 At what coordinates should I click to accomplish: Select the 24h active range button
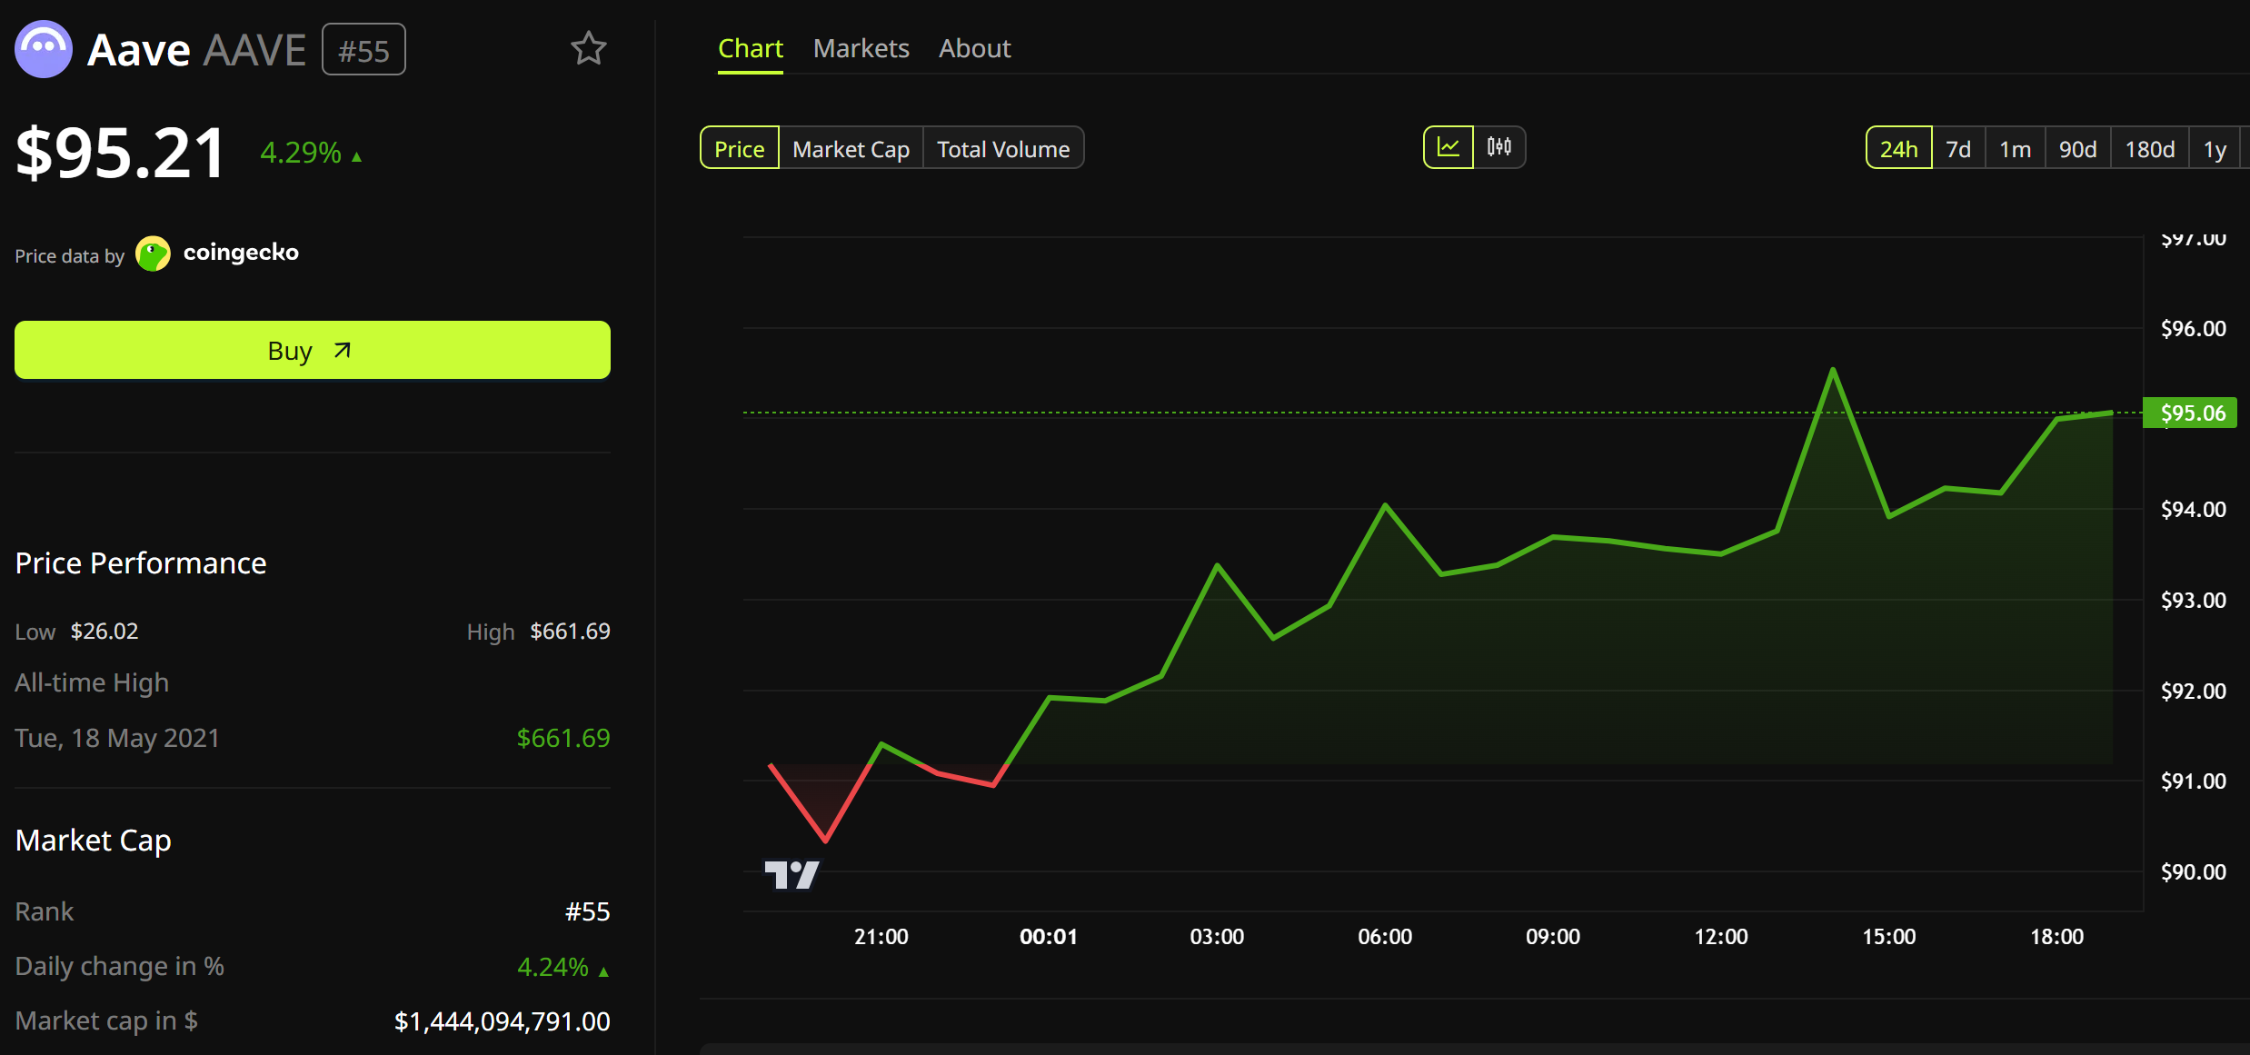[1898, 148]
